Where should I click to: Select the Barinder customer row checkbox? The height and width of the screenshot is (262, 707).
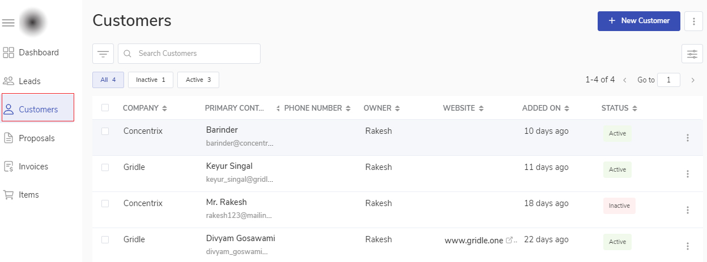tap(105, 131)
